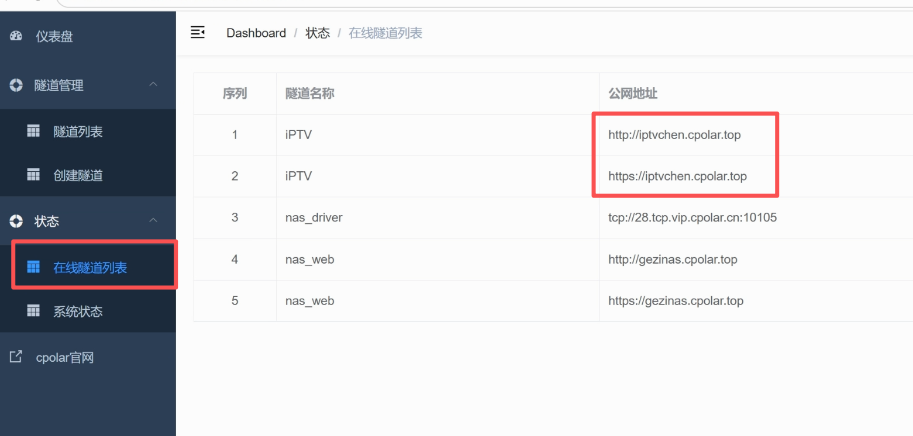The image size is (913, 436).
Task: Click address https://gezinas.cpolar.top
Action: click(676, 301)
